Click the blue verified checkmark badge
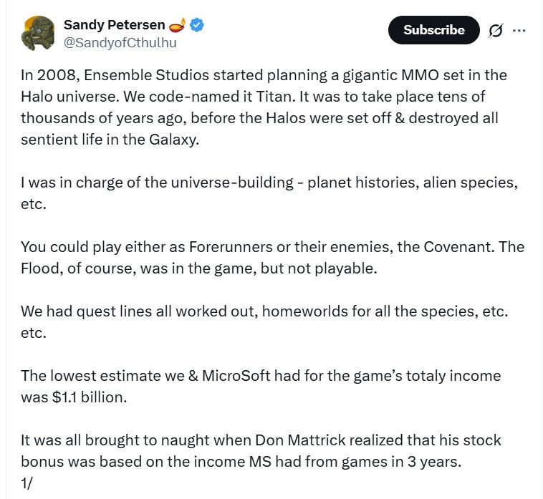This screenshot has width=543, height=499. (197, 25)
